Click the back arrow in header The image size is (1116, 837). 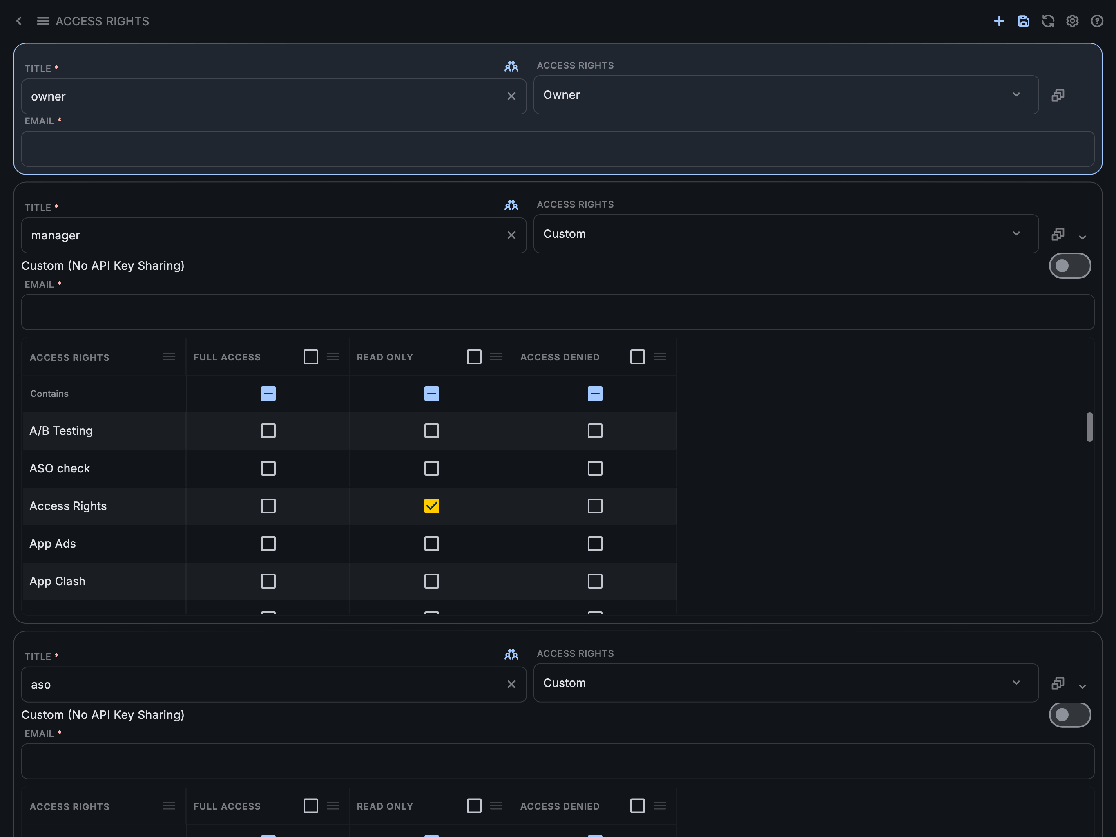click(x=19, y=21)
